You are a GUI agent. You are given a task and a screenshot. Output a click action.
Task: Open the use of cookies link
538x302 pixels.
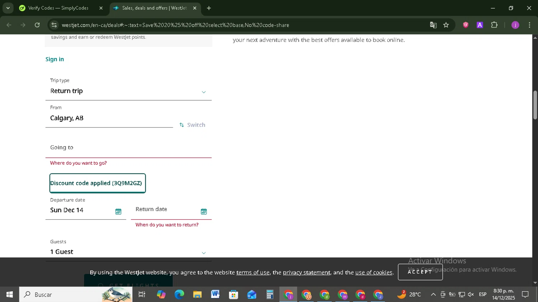(374, 273)
